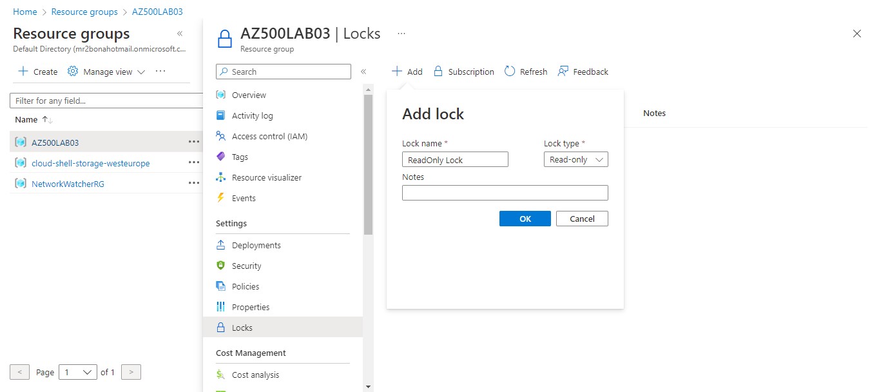Open Access control (IAM) settings
Screen dimensions: 879x392
(x=269, y=136)
